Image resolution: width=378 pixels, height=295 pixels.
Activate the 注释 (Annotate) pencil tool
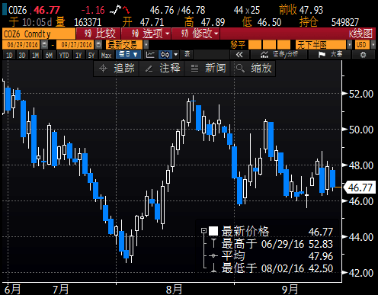point(162,69)
